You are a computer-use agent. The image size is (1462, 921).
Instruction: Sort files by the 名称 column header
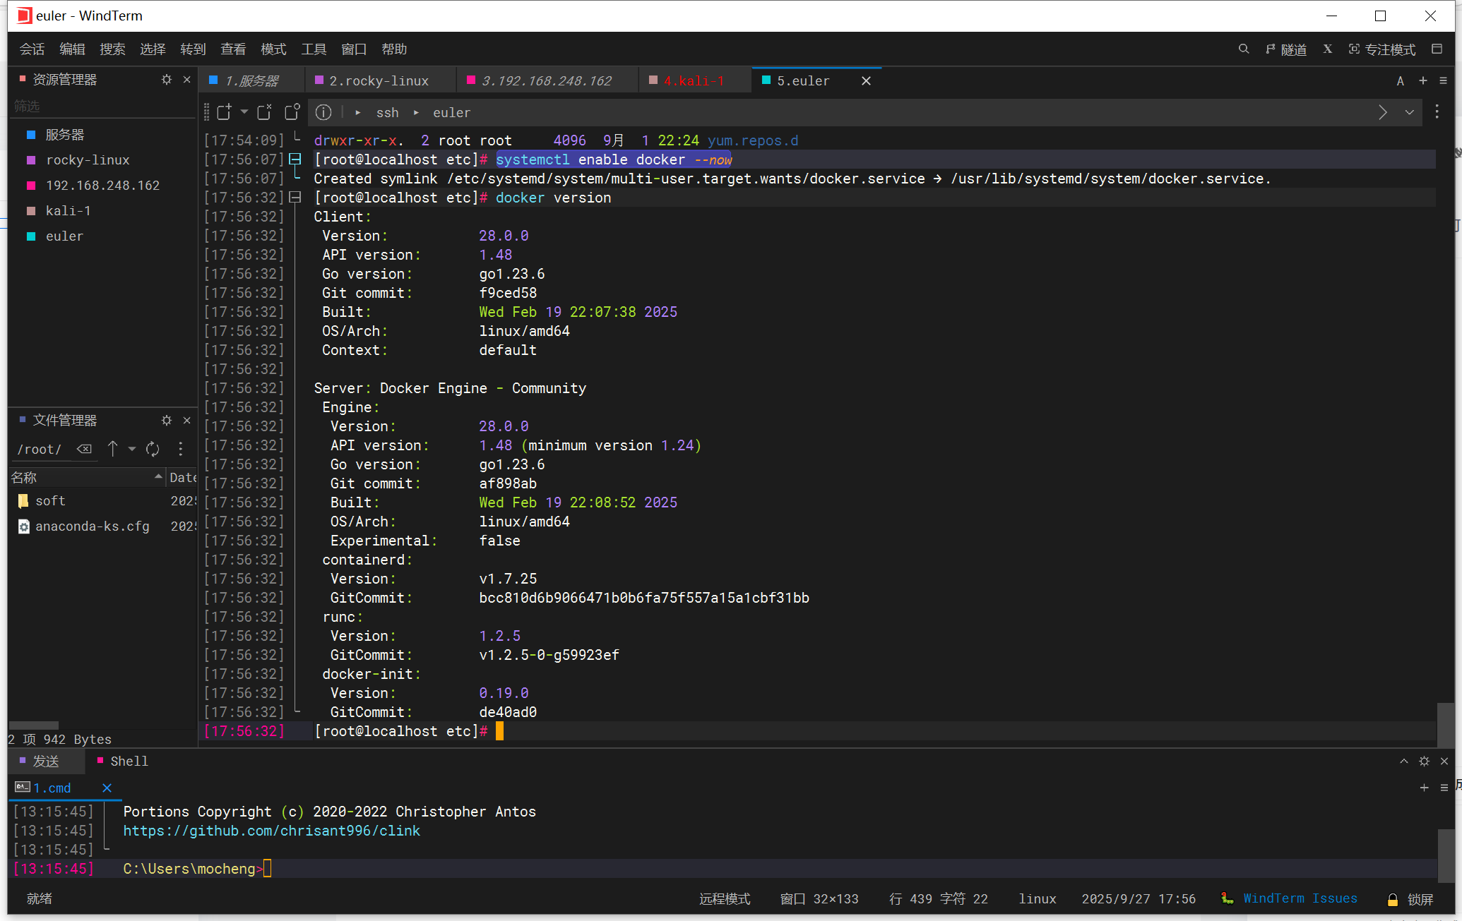click(88, 477)
